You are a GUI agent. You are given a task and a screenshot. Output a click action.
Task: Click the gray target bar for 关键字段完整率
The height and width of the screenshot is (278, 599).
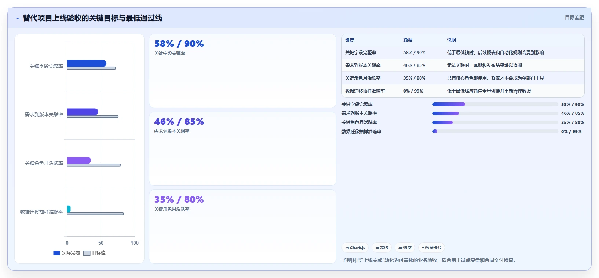pyautogui.click(x=91, y=68)
